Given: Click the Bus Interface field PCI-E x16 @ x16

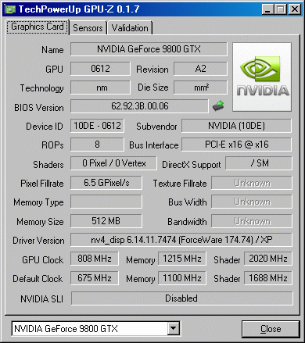Looking at the screenshot, I should (236, 145).
